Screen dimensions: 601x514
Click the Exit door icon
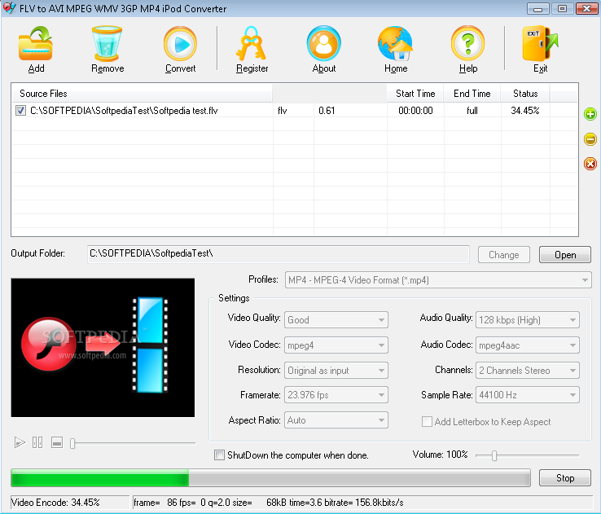tap(540, 44)
